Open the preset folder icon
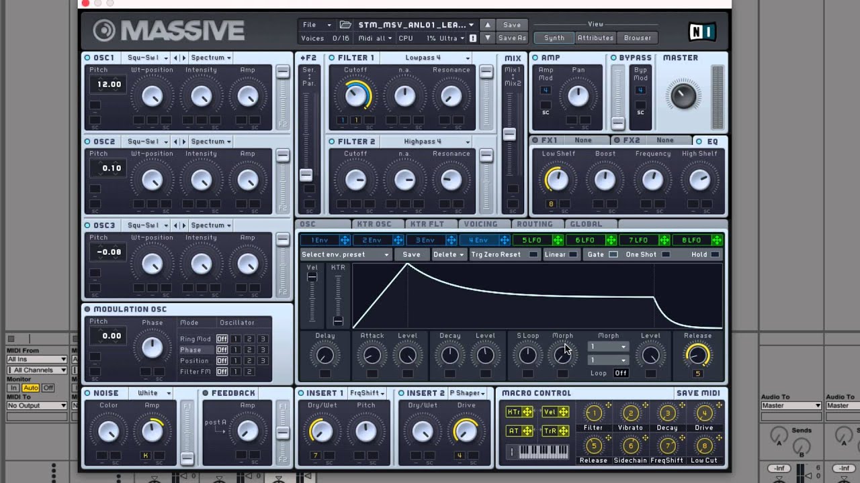Screen dimensions: 860x483 pyautogui.click(x=345, y=25)
